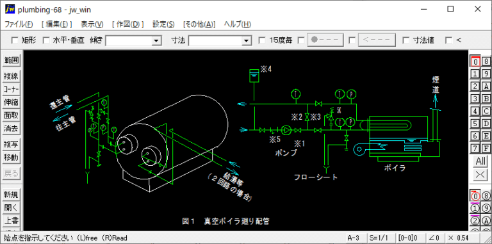Open the 設定(S) menu
This screenshot has width=492, height=244.
tap(163, 24)
